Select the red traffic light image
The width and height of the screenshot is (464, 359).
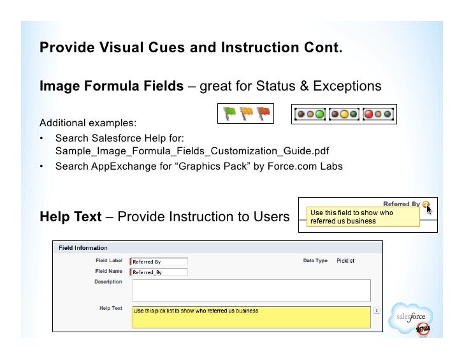(x=378, y=114)
